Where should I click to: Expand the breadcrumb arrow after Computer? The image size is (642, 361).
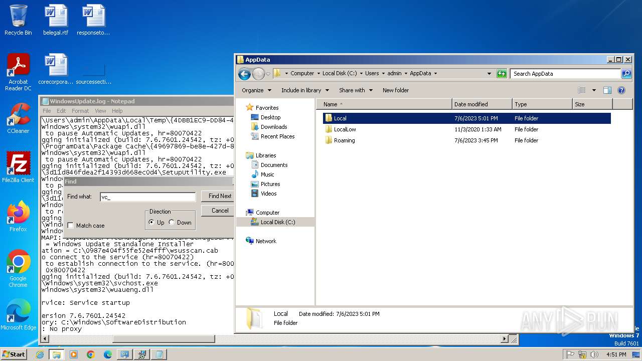(x=318, y=74)
